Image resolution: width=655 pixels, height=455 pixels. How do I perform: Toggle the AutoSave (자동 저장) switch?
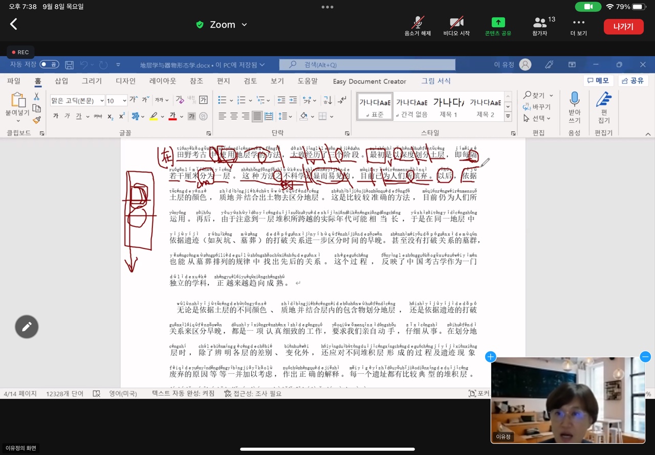pyautogui.click(x=49, y=64)
